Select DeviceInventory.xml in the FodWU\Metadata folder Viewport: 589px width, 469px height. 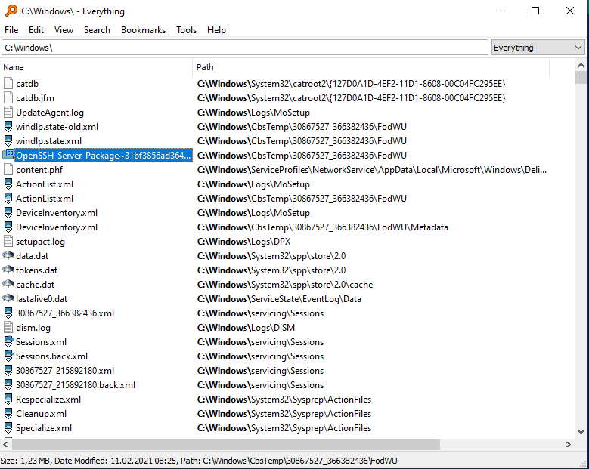click(x=57, y=227)
